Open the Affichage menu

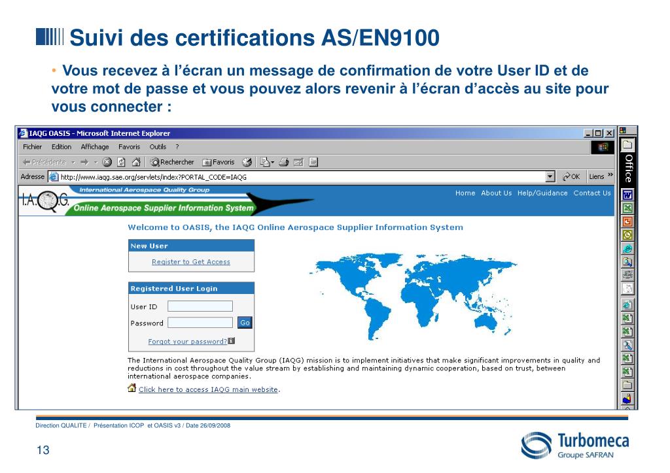[95, 147]
